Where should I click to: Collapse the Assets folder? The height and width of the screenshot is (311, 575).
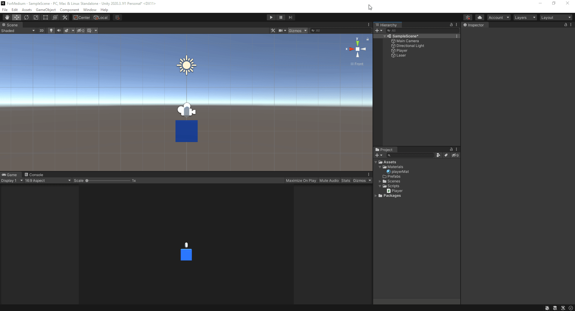click(x=376, y=162)
